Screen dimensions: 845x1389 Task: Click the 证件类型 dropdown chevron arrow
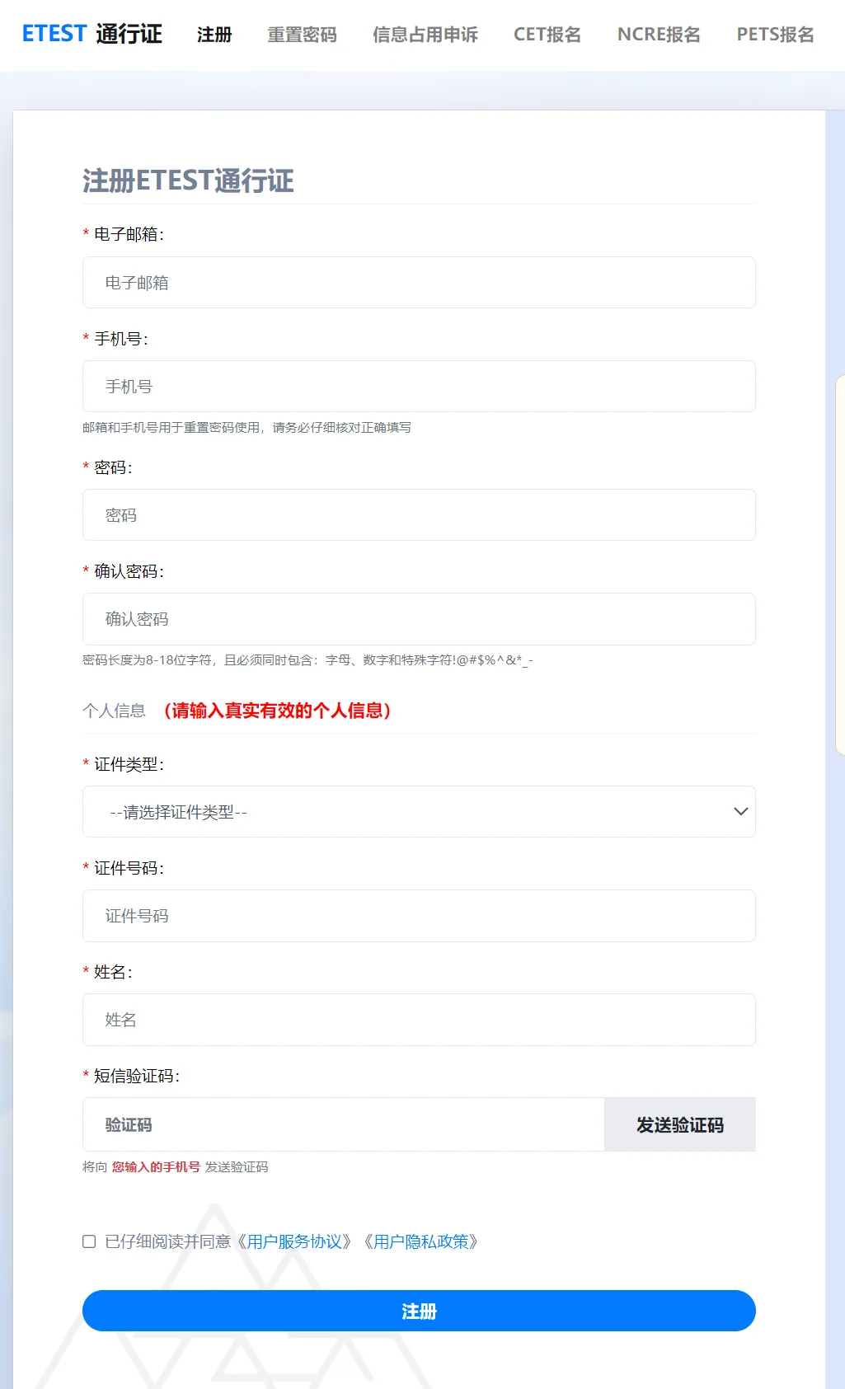tap(740, 812)
